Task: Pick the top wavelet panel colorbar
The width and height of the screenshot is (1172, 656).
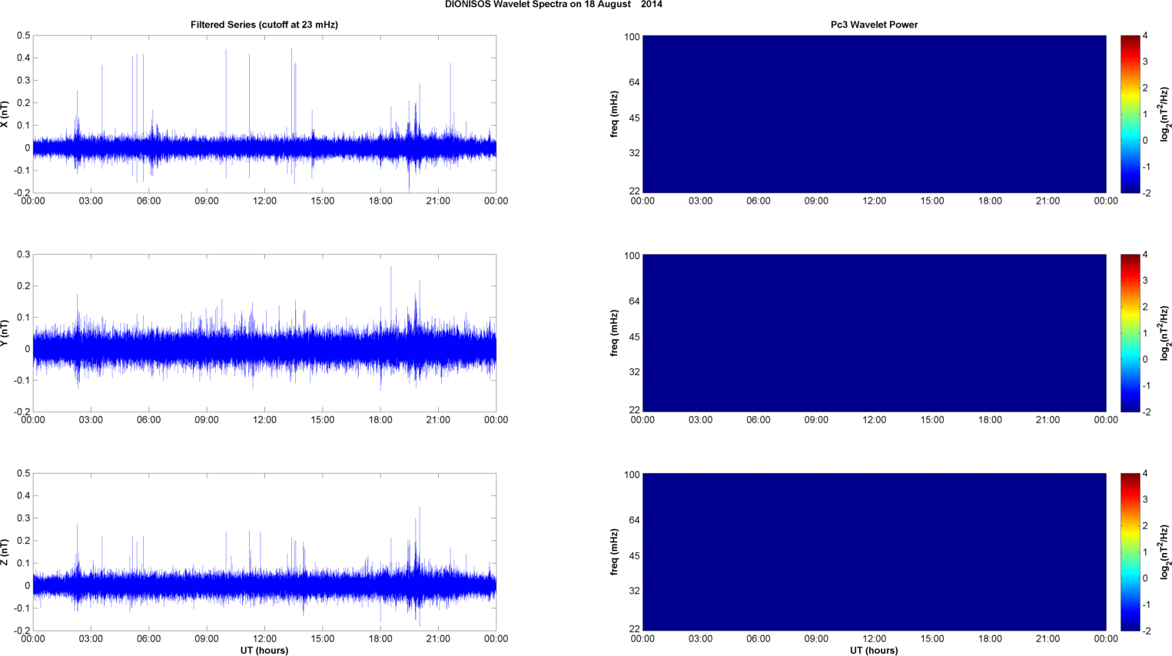Action: [x=1130, y=114]
